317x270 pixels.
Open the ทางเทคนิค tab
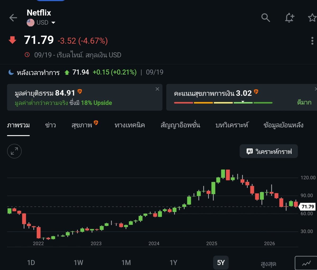pos(130,125)
